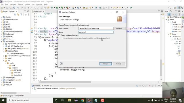Close the Project Explorer view tab
The image size is (184, 103).
(x=16, y=11)
